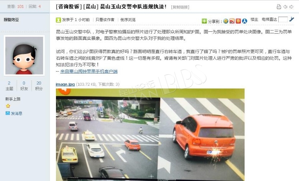This screenshot has width=299, height=181.
Task: Open the green plus share icon
Action: (204, 21)
